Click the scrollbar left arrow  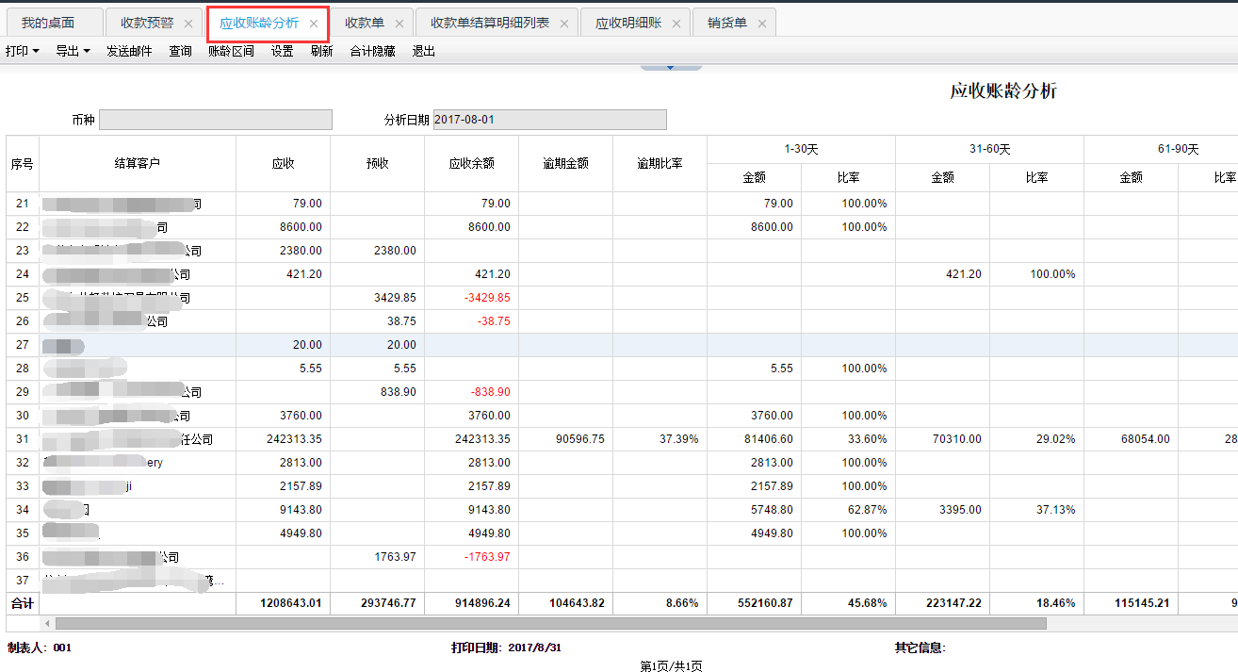point(47,623)
